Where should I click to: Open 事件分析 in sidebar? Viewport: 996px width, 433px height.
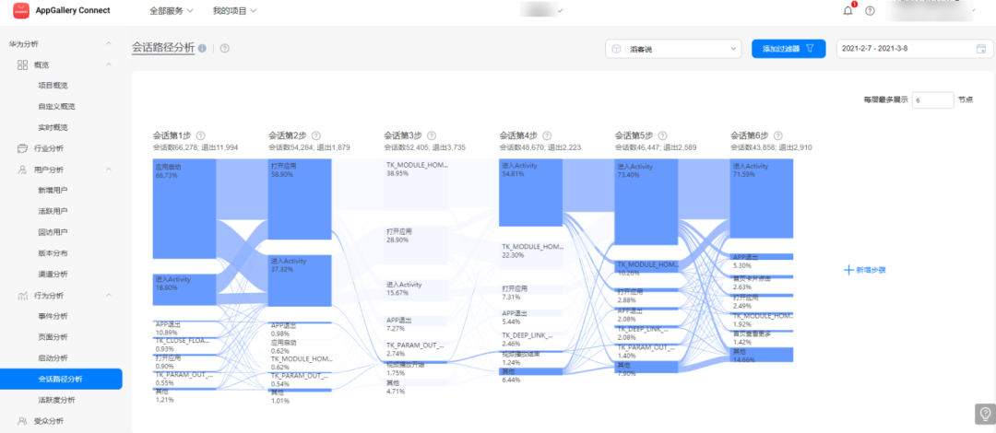tap(53, 316)
